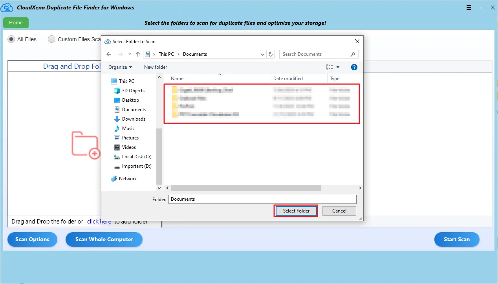Click the Home tab button

(16, 23)
